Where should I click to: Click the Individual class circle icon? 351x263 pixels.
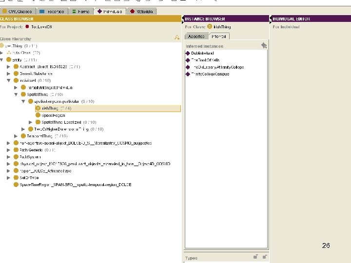pos(16,80)
